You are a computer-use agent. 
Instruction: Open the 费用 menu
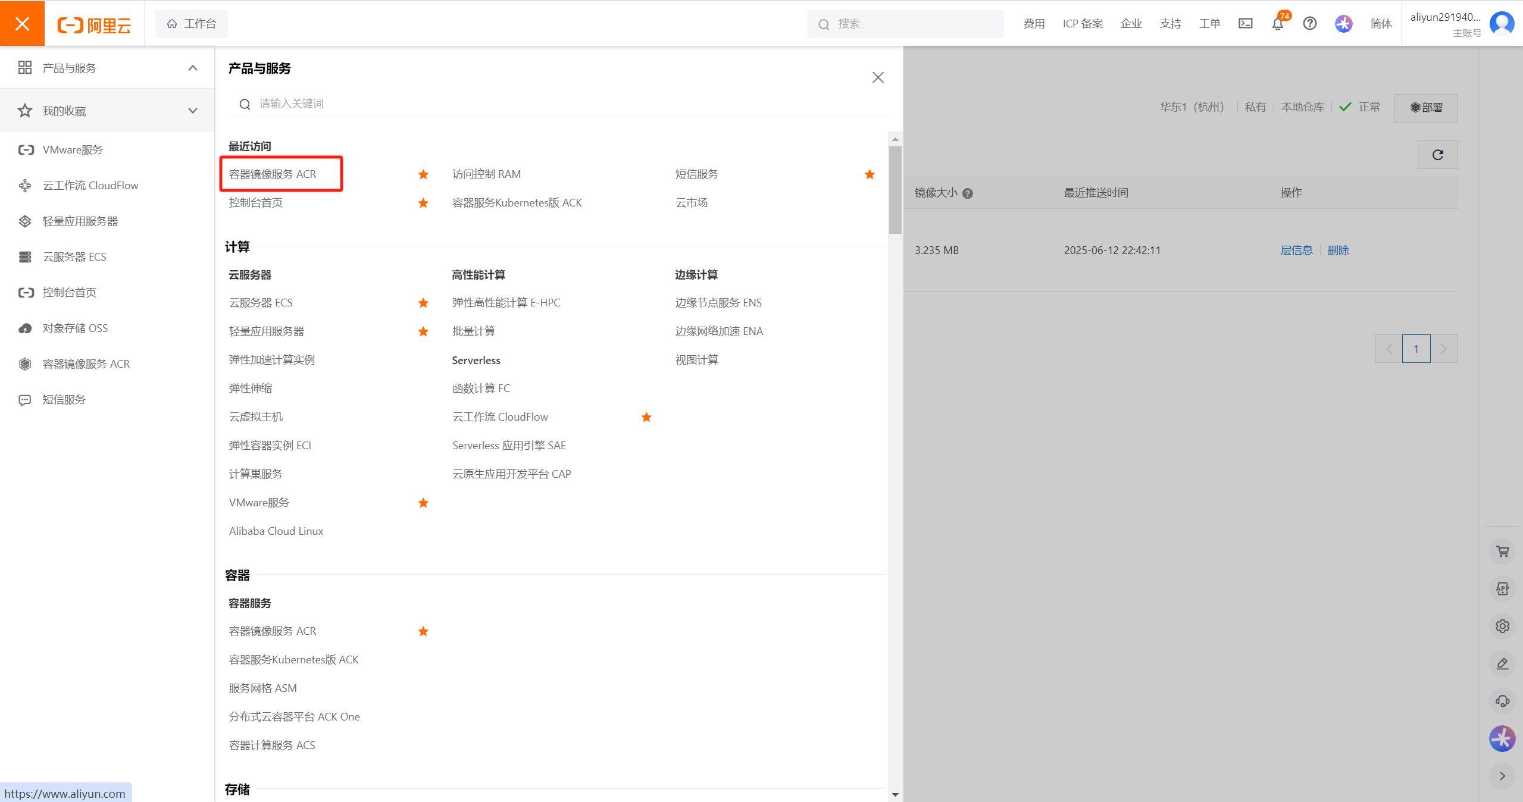point(1034,24)
